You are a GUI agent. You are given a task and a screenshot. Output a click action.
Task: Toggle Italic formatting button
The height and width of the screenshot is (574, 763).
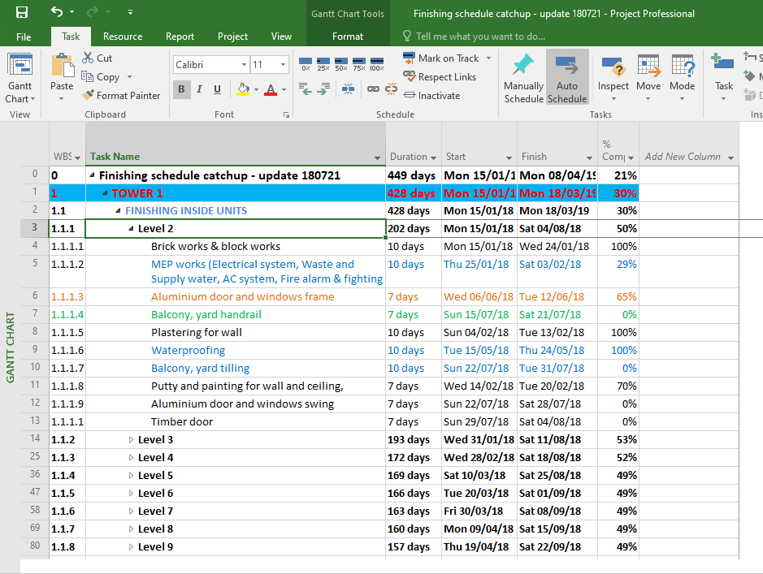tap(200, 89)
